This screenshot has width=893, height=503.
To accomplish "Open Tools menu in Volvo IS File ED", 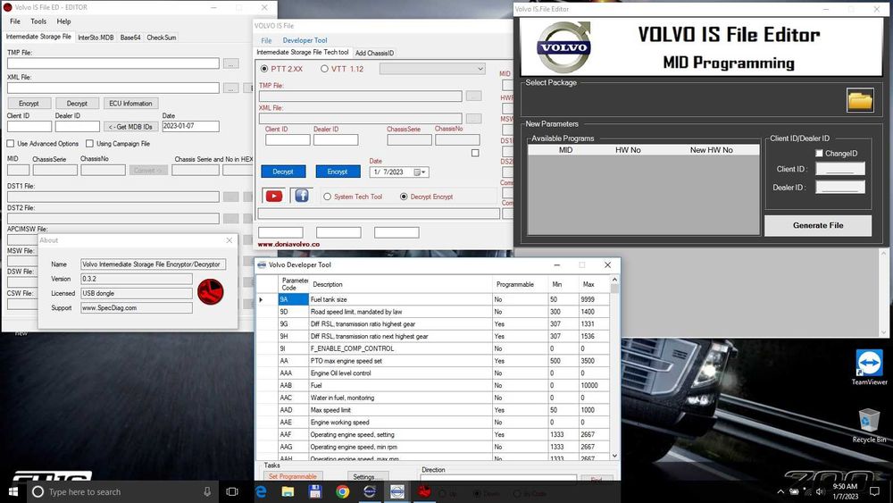I will (38, 21).
